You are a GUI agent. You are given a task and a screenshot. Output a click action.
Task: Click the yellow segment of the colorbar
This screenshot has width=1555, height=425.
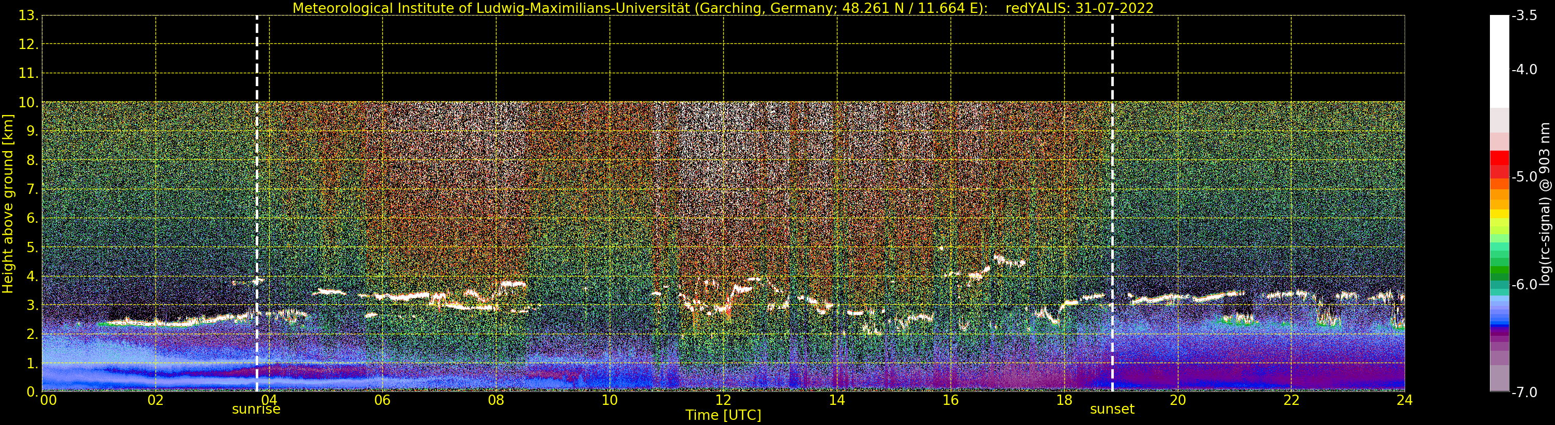[1499, 214]
